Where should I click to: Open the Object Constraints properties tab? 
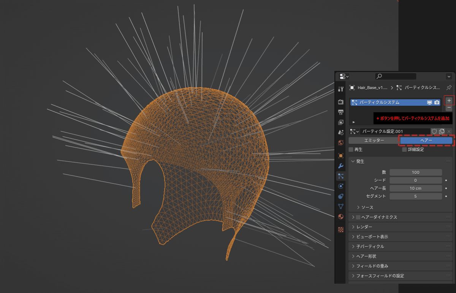tap(340, 196)
